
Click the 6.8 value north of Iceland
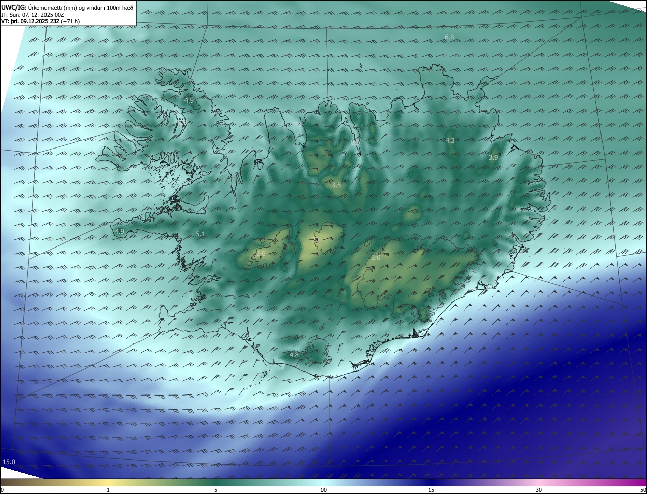(x=449, y=37)
